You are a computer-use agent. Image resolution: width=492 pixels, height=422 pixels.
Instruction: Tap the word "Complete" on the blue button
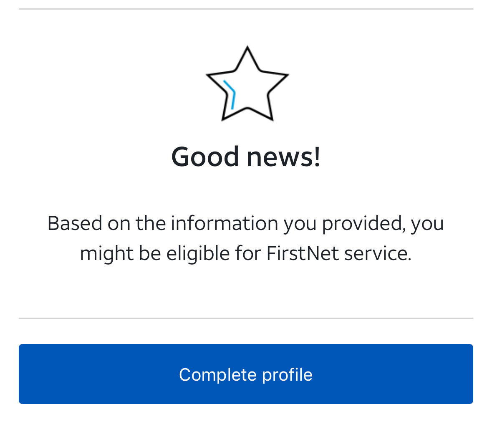[x=217, y=374]
